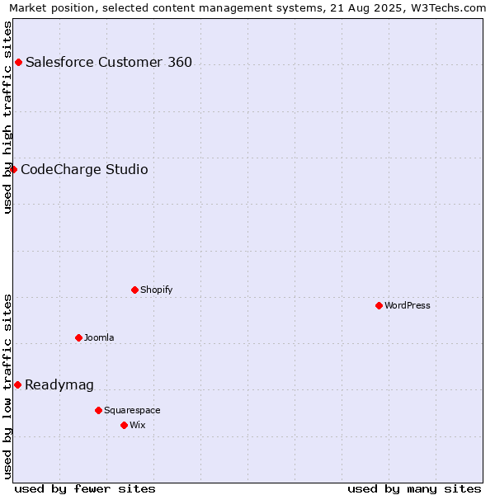Click the 'Wix' label text

(138, 425)
